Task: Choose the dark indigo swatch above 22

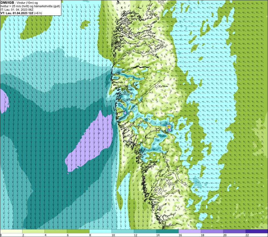Action: coord(256,231)
